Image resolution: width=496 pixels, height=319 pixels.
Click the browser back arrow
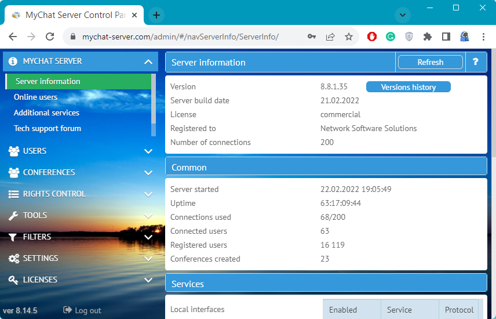[13, 37]
